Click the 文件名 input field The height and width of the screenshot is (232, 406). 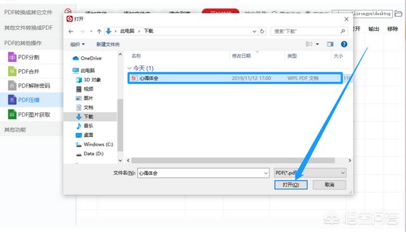(x=203, y=173)
